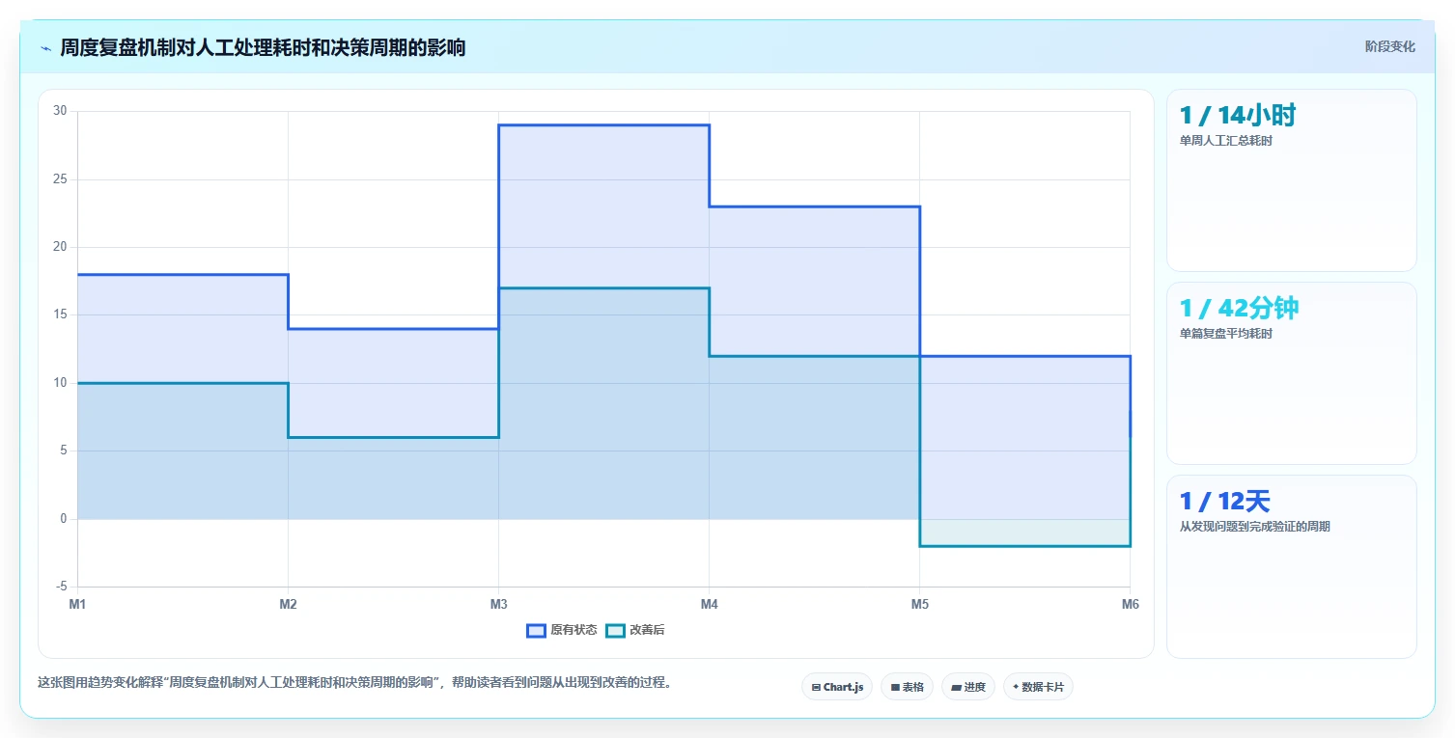Viewport: 1455px width, 738px height.
Task: Click the teal 改善后 legend color box
Action: pyautogui.click(x=615, y=630)
